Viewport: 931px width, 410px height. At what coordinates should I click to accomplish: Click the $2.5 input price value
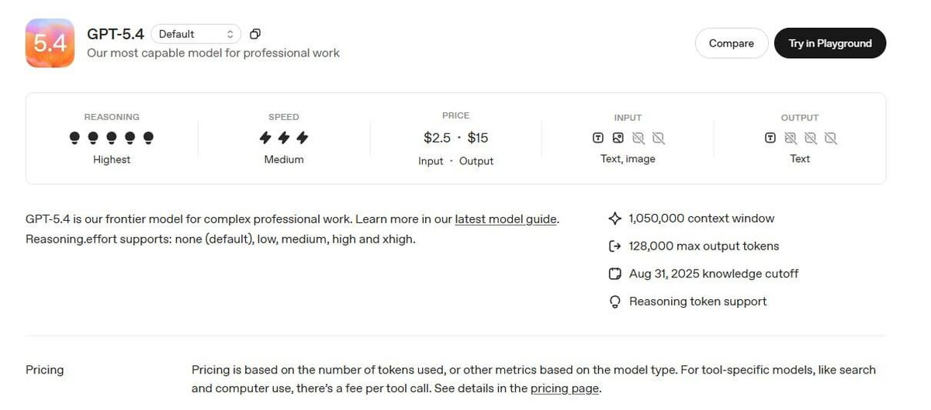pos(437,138)
